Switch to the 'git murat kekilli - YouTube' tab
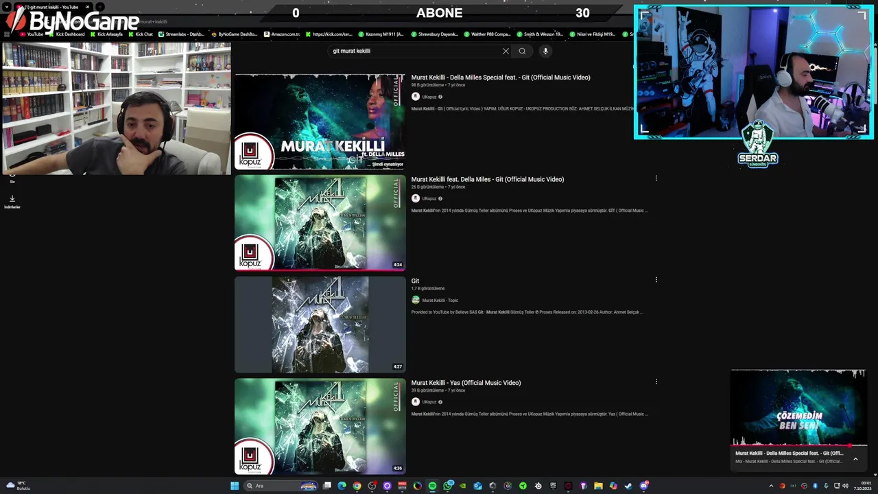 click(x=52, y=7)
